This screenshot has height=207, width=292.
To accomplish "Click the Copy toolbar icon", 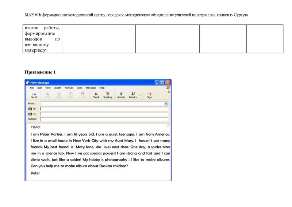I will 59,95.
